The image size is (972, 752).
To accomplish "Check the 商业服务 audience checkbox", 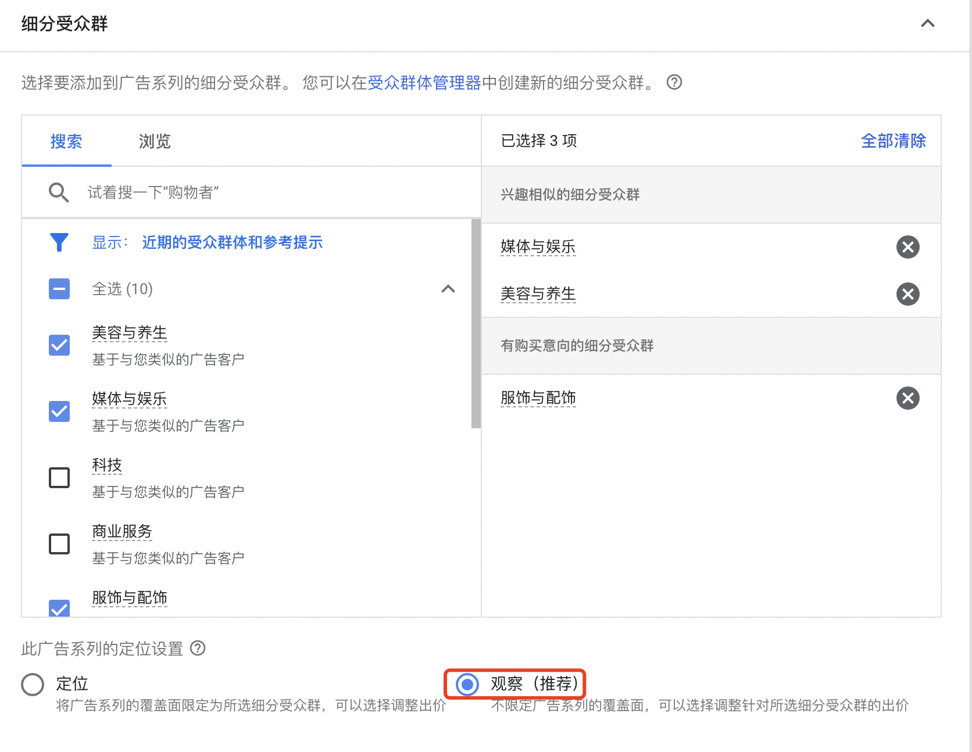I will (x=59, y=544).
